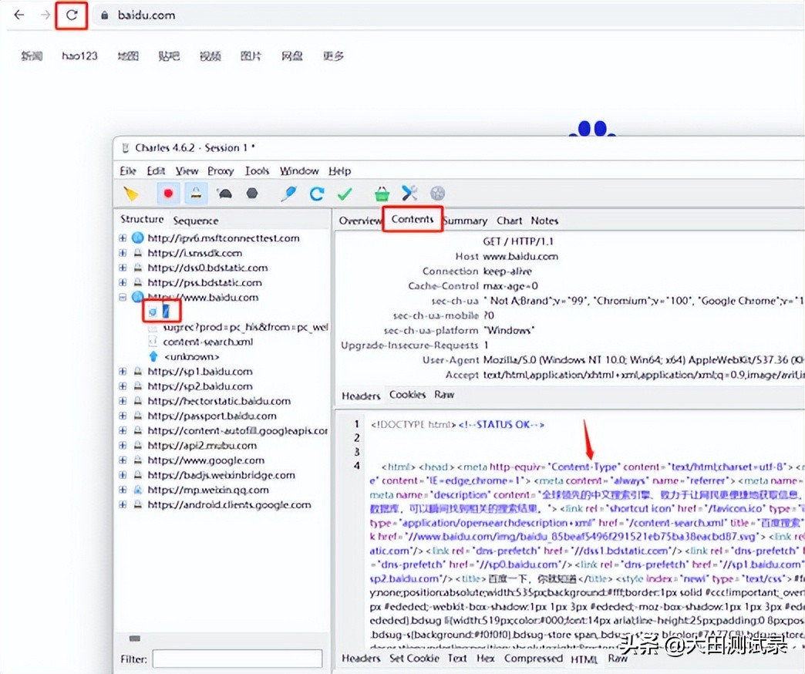Image resolution: width=805 pixels, height=674 pixels.
Task: Go forward in the browser
Action: (x=45, y=15)
